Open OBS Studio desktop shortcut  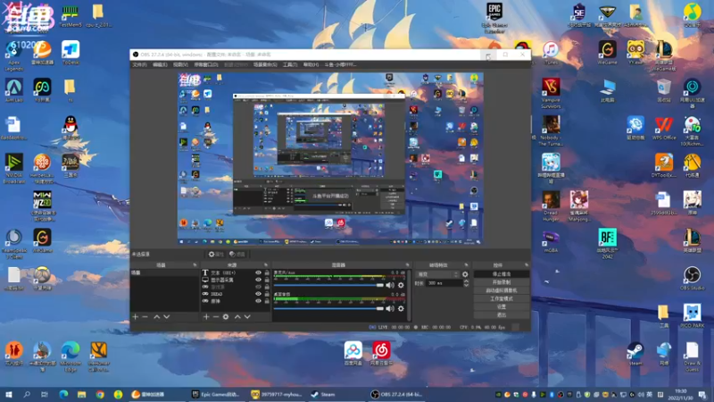[x=692, y=279]
